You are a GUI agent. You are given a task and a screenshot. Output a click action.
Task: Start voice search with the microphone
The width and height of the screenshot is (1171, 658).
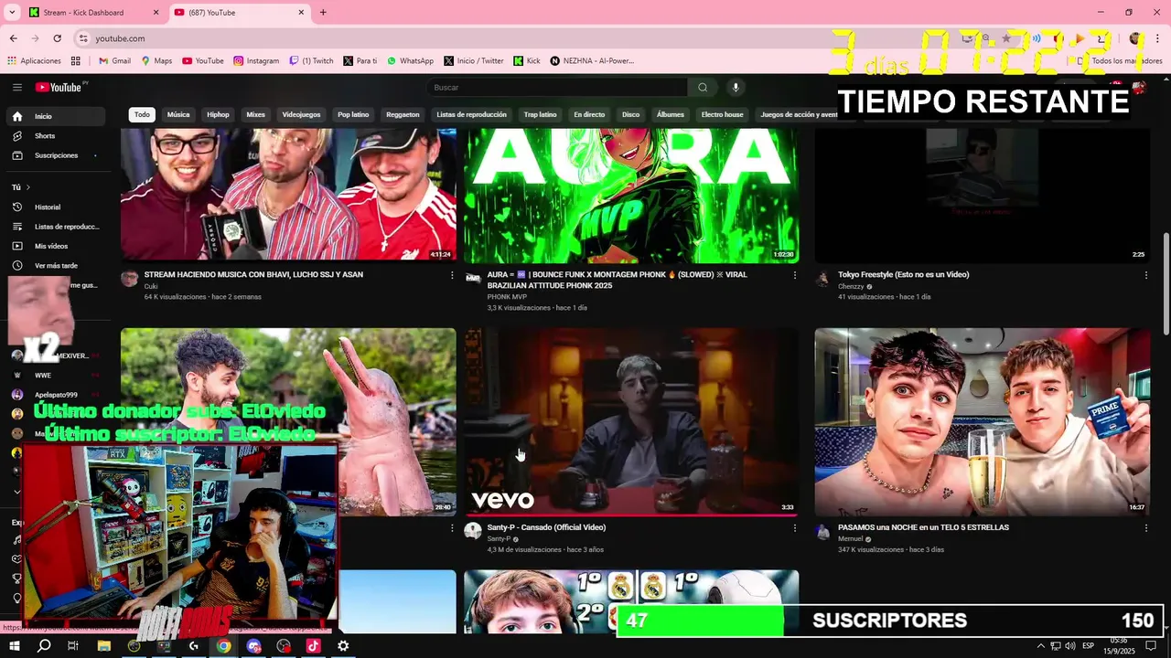tap(735, 87)
